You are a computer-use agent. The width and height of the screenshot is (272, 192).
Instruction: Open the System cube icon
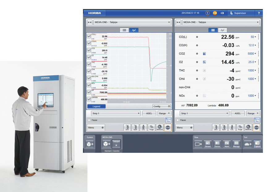tap(90, 144)
